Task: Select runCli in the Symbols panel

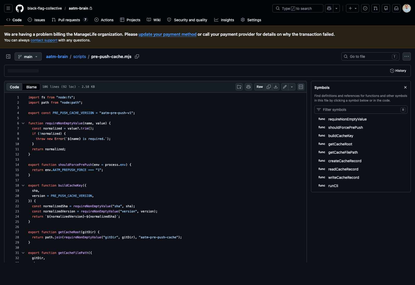Action: pyautogui.click(x=333, y=186)
